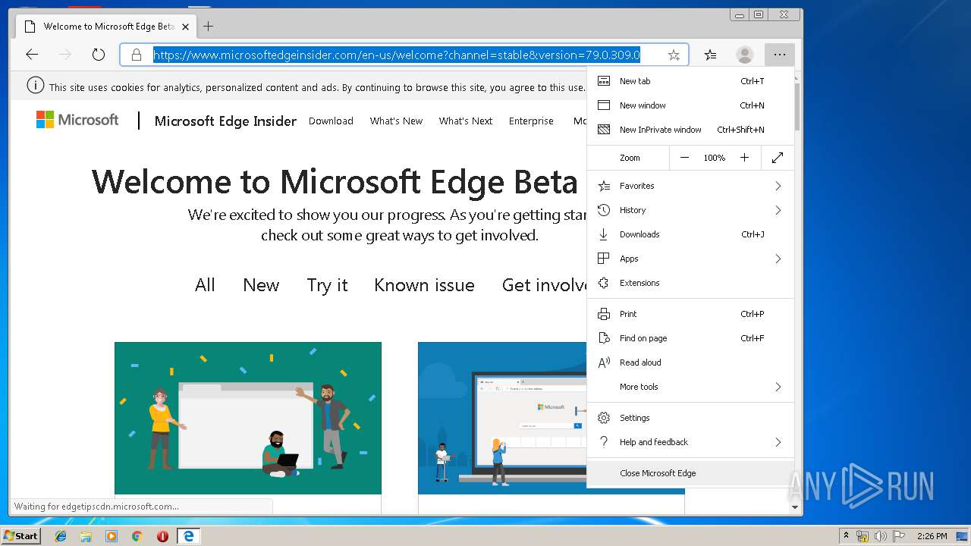Choose Print from the menu
971x546 pixels.
pos(690,314)
